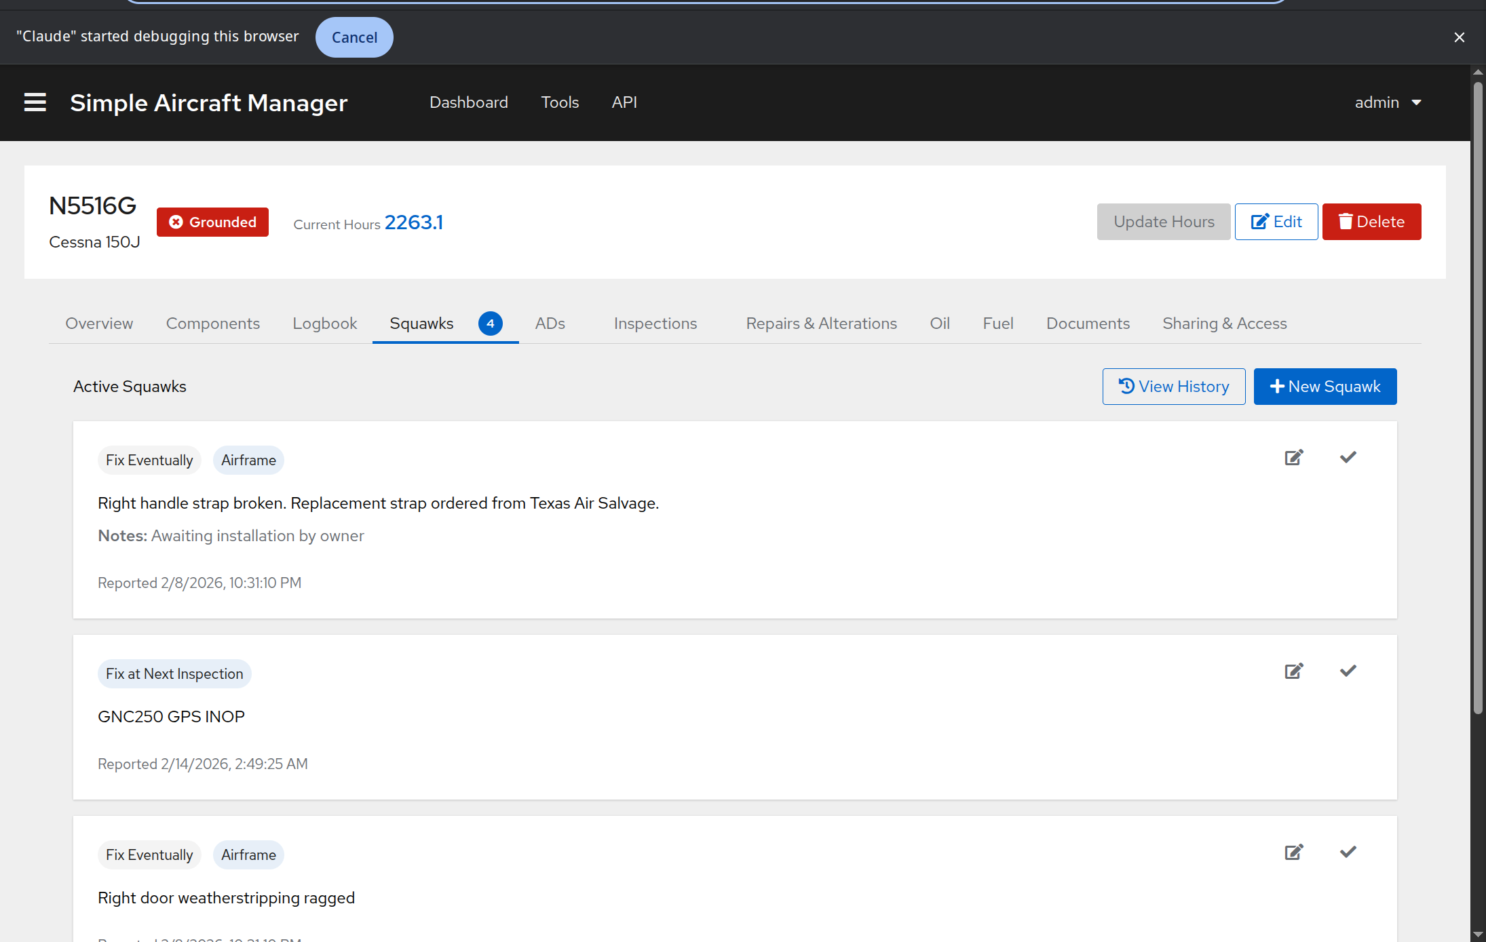Resolve the door weatherstripping squawk
Viewport: 1486px width, 942px height.
click(x=1348, y=852)
